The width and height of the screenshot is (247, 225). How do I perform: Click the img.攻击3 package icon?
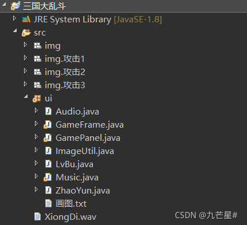[x=37, y=85]
